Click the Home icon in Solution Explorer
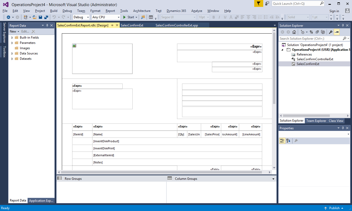The height and width of the screenshot is (211, 352). pos(294,32)
